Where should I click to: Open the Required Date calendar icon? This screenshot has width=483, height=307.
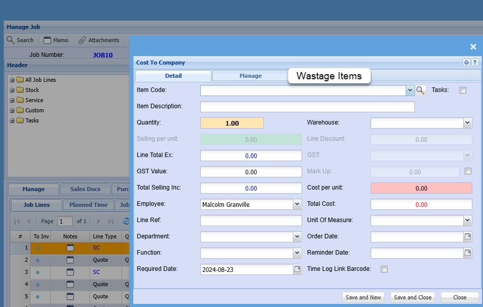click(x=297, y=269)
